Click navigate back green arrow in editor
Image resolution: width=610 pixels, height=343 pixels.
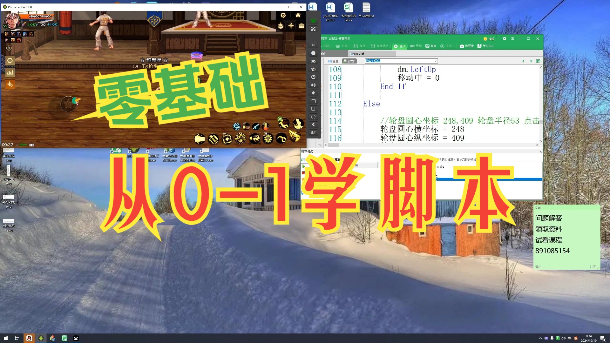tap(523, 61)
